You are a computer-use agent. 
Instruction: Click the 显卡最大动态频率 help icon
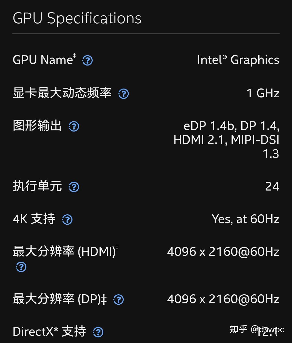click(x=124, y=94)
